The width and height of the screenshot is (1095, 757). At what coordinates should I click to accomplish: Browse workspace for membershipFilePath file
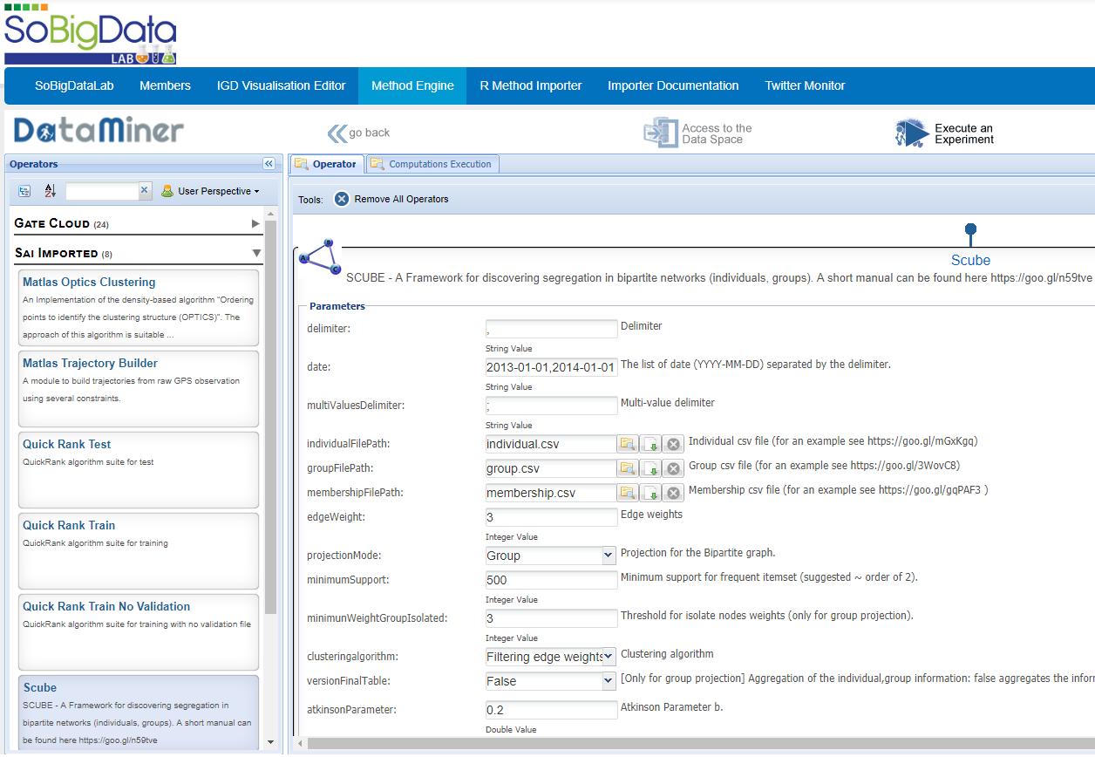click(628, 493)
